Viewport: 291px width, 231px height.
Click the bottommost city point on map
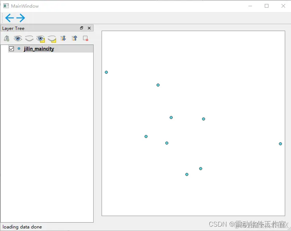tap(187, 174)
